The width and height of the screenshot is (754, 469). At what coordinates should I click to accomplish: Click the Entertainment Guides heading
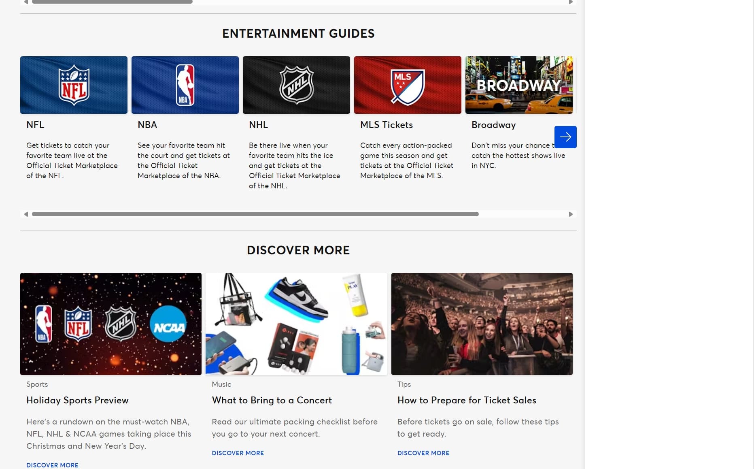pyautogui.click(x=298, y=34)
